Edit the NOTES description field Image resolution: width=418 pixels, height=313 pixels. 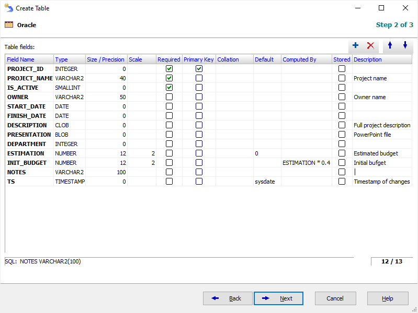pyautogui.click(x=382, y=172)
